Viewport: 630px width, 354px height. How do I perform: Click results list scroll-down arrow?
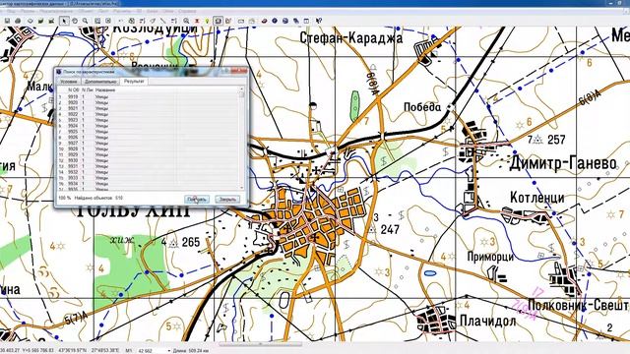242,188
